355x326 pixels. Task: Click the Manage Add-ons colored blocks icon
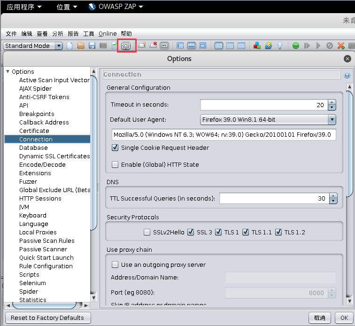coord(257,46)
